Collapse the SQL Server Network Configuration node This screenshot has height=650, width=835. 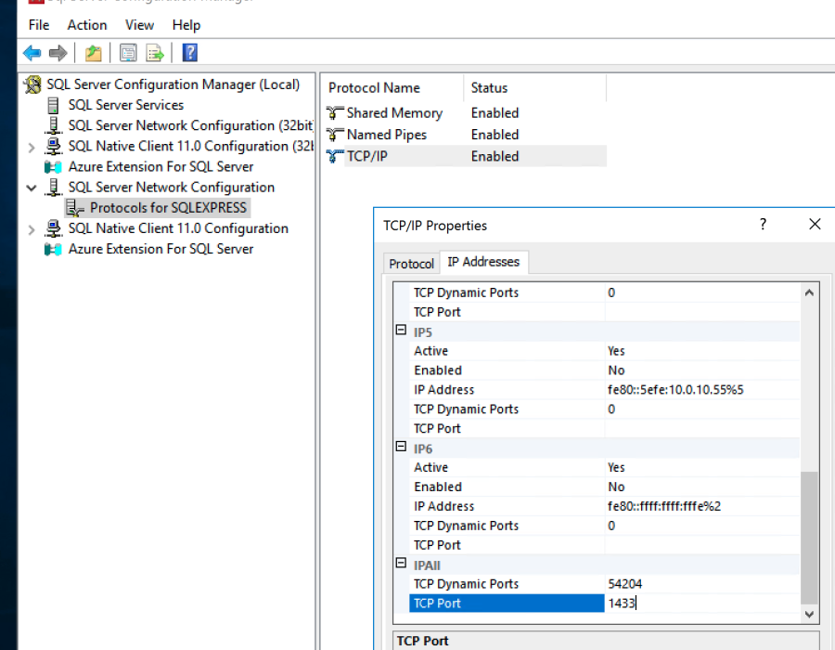32,188
